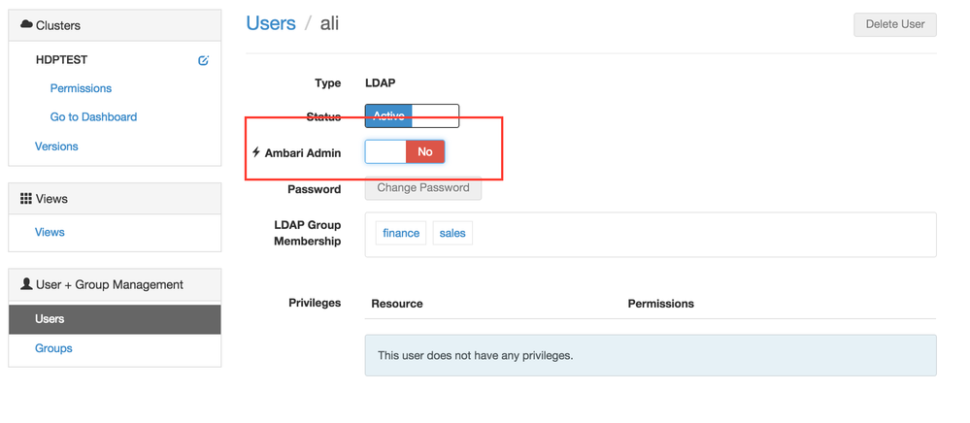Click the Change Password button
Image resolution: width=970 pixels, height=423 pixels.
pyautogui.click(x=423, y=188)
